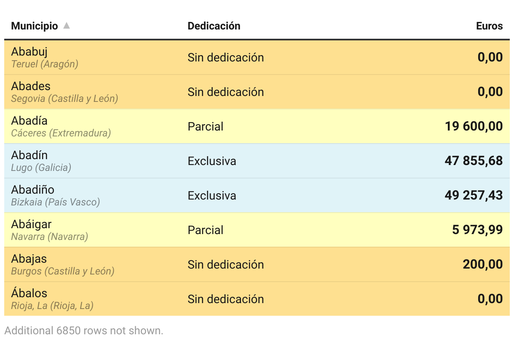Click the Abades municipality name

31,86
